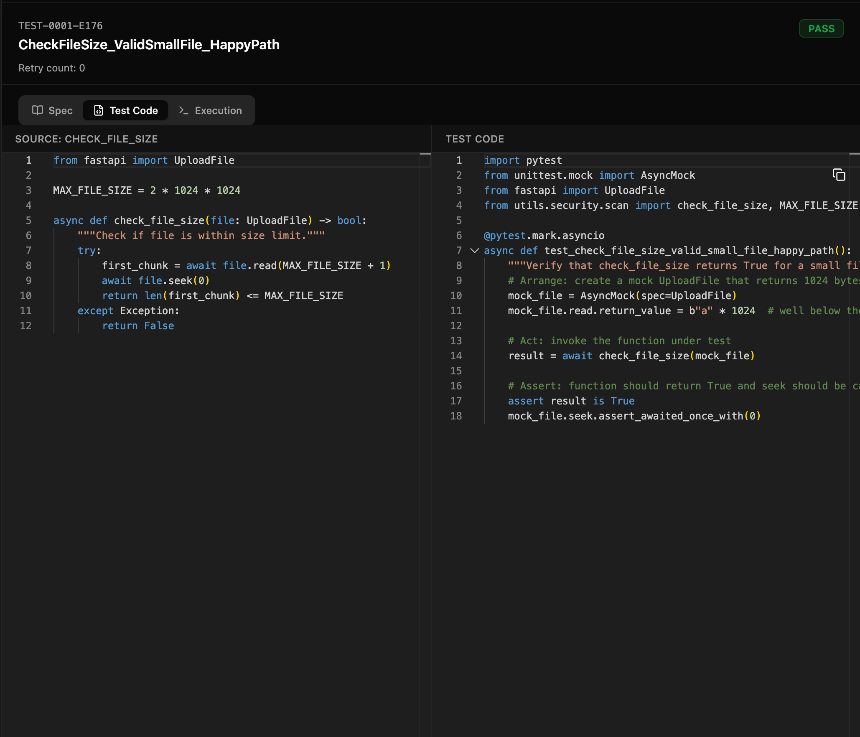Select test ID text TEST-0001-E176
The height and width of the screenshot is (737, 860).
click(61, 26)
